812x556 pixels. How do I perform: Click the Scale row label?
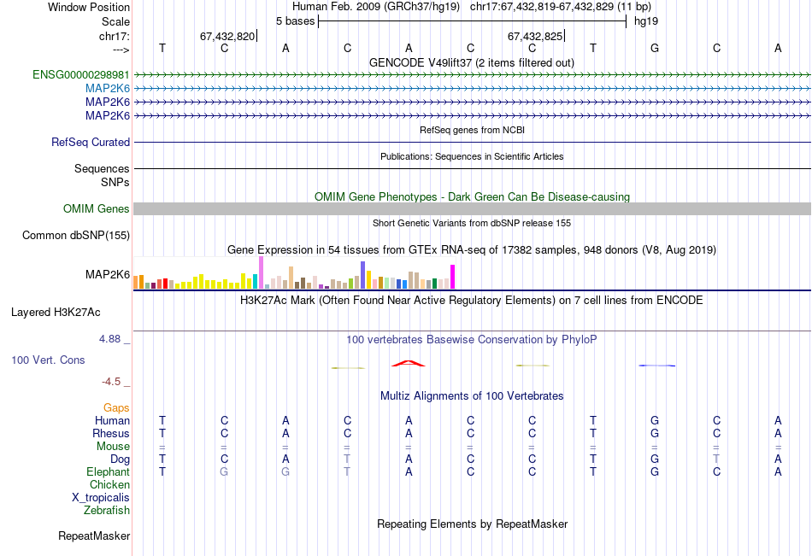click(x=116, y=22)
